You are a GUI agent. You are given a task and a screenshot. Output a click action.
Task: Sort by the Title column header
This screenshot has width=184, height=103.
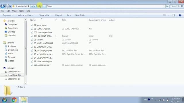pyautogui.click(x=64, y=20)
